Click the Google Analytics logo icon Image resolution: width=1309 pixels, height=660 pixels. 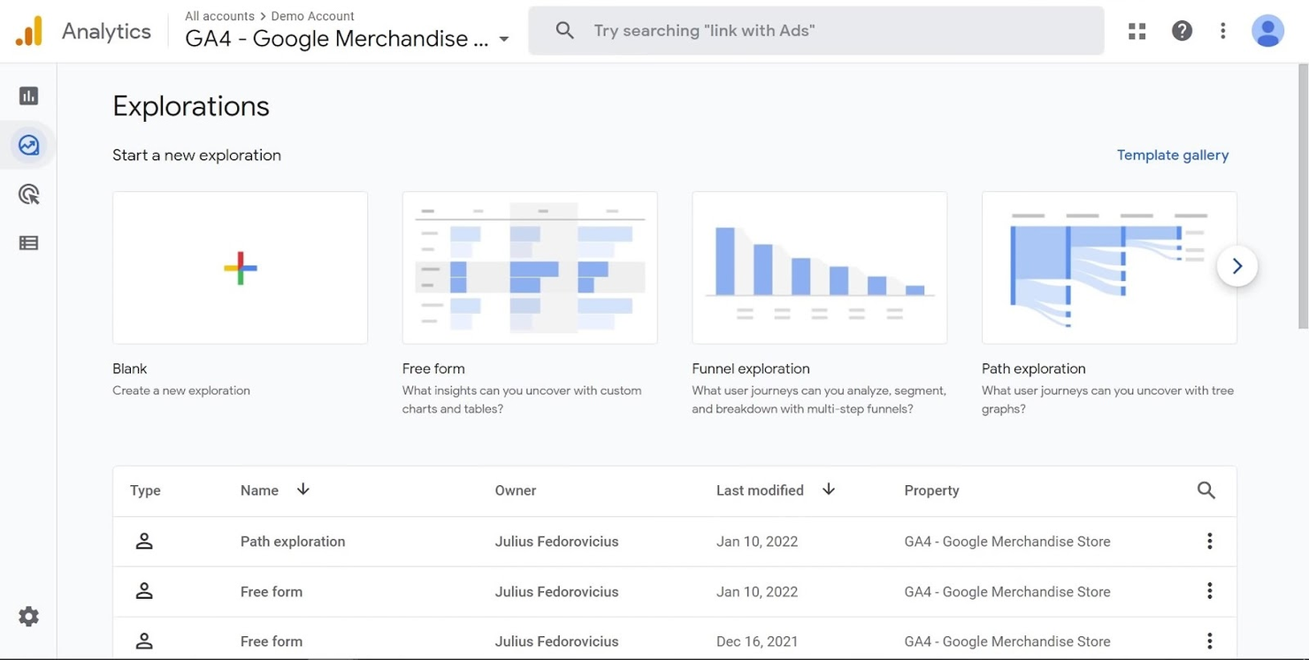click(28, 32)
